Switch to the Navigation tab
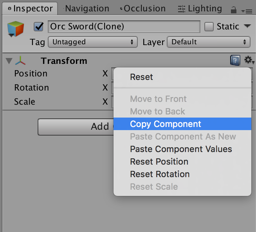 click(87, 8)
